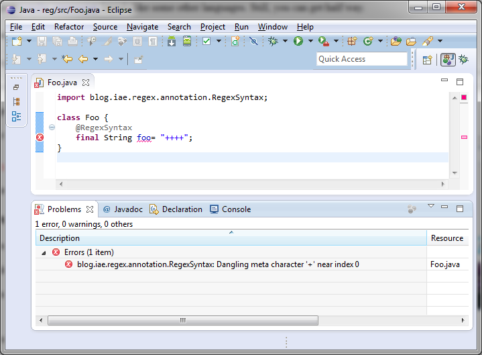Click the Debug bug icon
Screen dimensions: 482x355
pyautogui.click(x=273, y=41)
